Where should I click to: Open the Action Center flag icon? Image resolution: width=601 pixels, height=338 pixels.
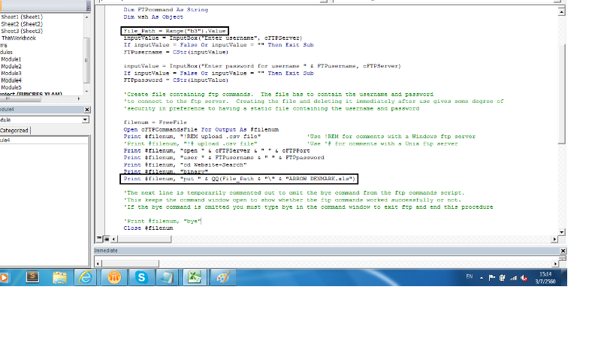click(492, 277)
